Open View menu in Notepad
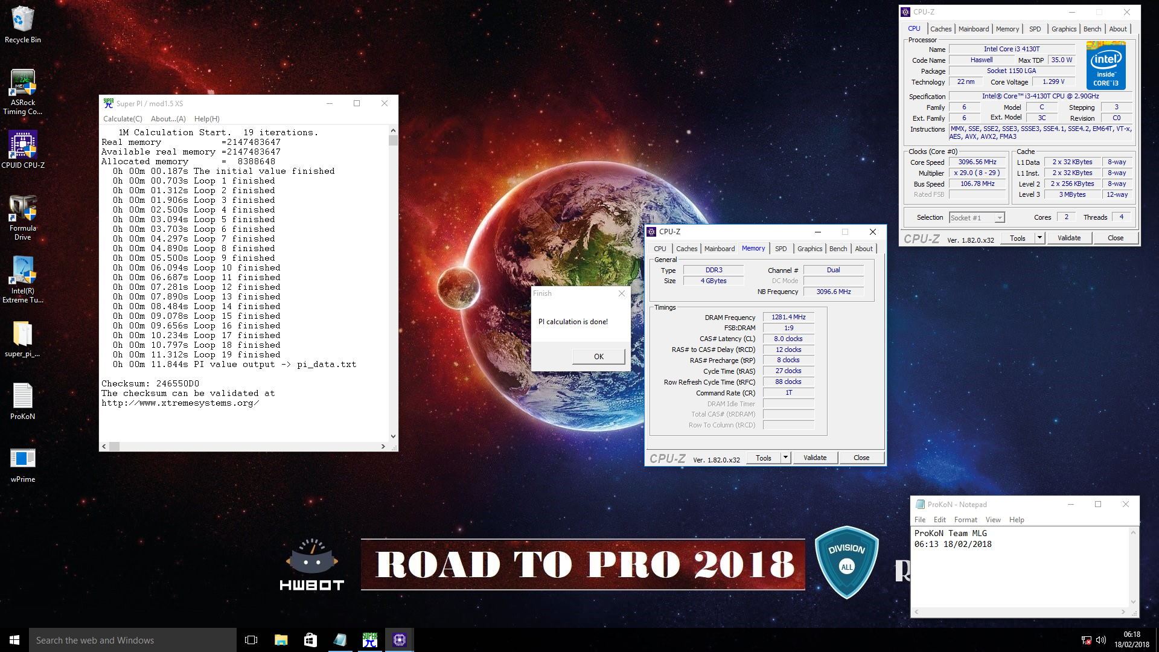 point(993,520)
